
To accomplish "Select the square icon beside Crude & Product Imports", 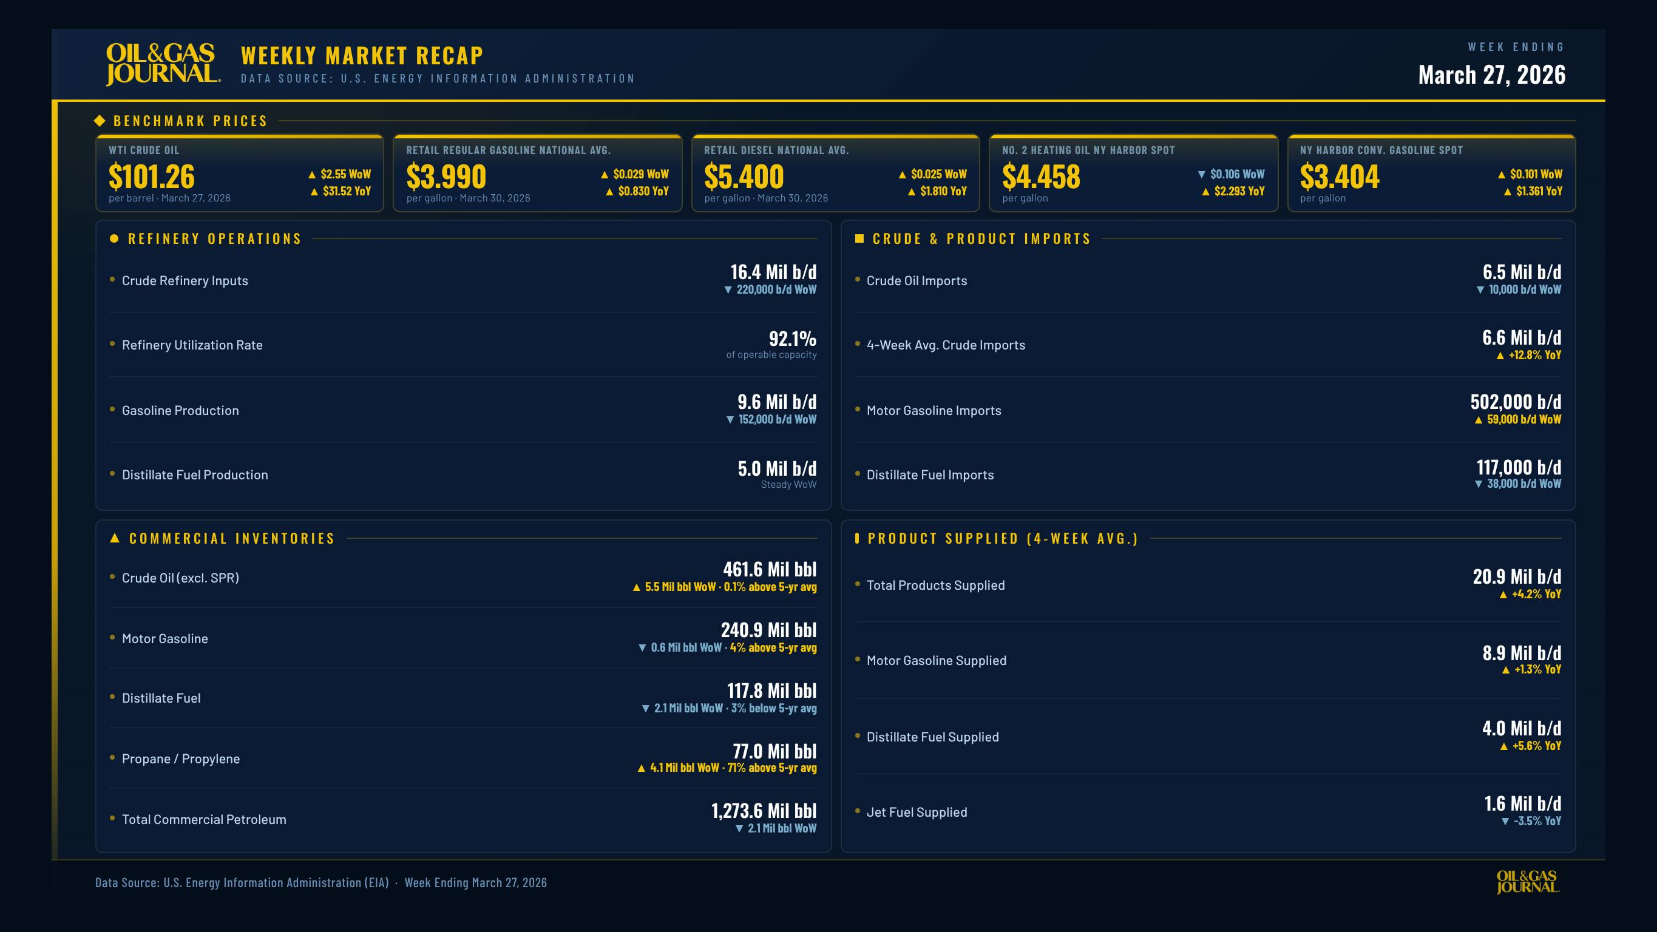I will 859,238.
